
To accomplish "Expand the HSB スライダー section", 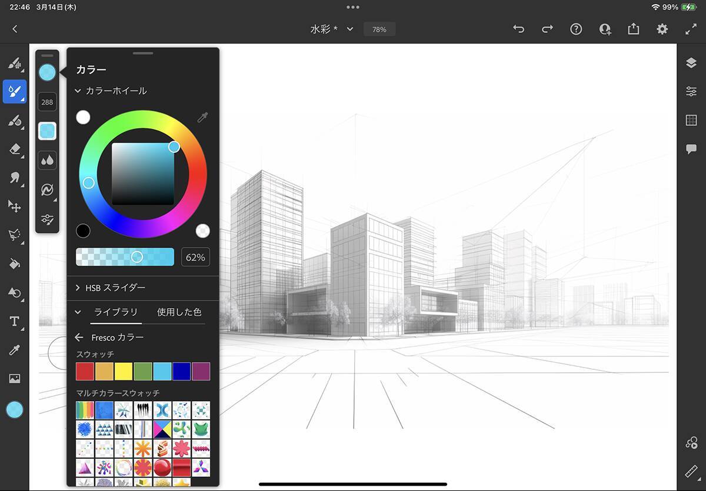I will (78, 288).
